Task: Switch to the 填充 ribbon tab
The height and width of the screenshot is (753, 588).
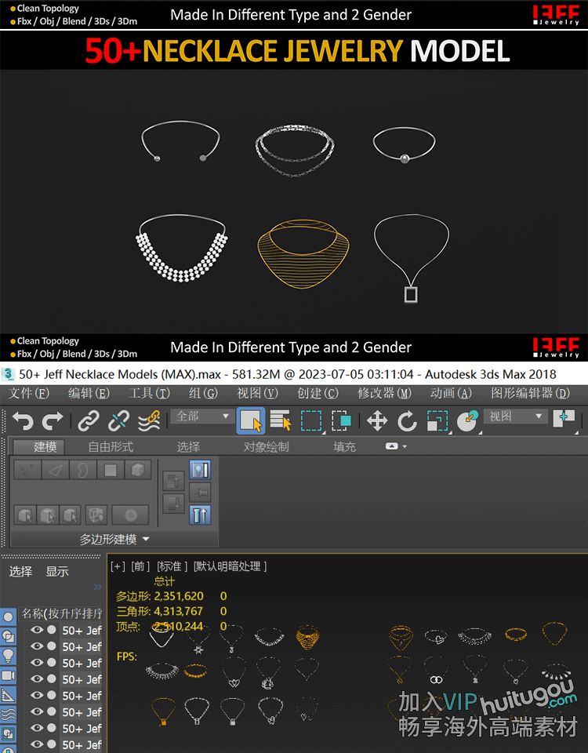Action: [344, 446]
